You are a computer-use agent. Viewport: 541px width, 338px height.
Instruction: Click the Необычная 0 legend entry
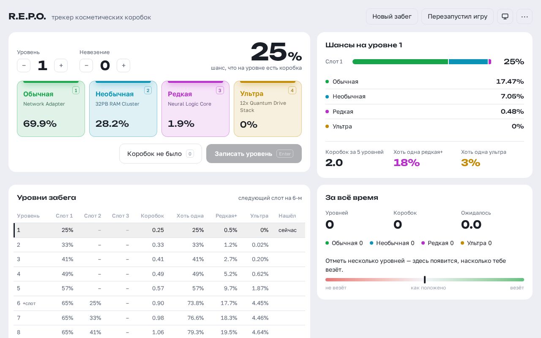pos(392,243)
